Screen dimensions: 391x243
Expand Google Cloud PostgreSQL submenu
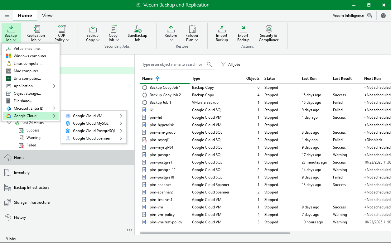[94, 131]
